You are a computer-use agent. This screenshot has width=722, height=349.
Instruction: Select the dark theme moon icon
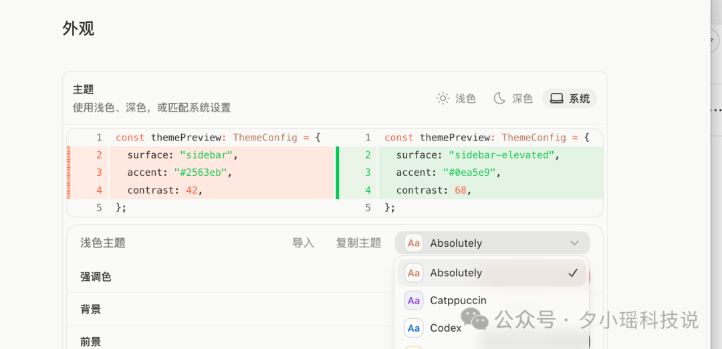point(499,98)
